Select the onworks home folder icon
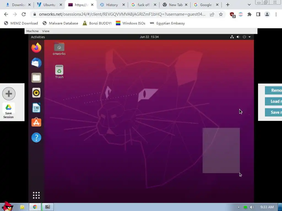Screen dimensions: 282x211 coord(59,49)
